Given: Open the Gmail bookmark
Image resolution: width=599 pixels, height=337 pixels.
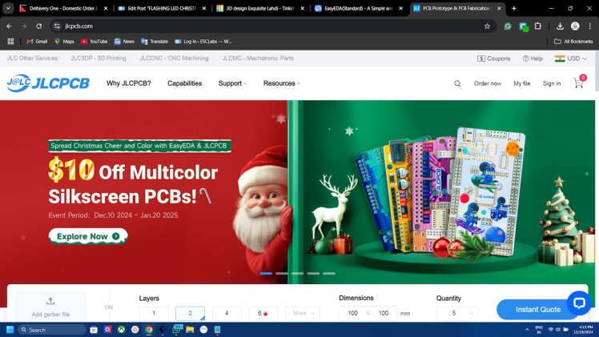Looking at the screenshot, I should (37, 41).
